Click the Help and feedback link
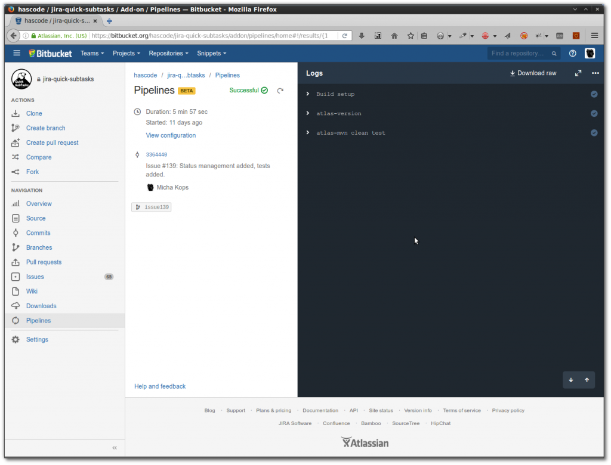The image size is (611, 465). [x=160, y=386]
